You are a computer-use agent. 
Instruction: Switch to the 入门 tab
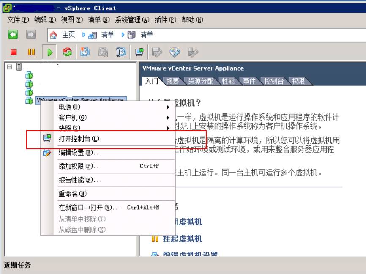[151, 81]
